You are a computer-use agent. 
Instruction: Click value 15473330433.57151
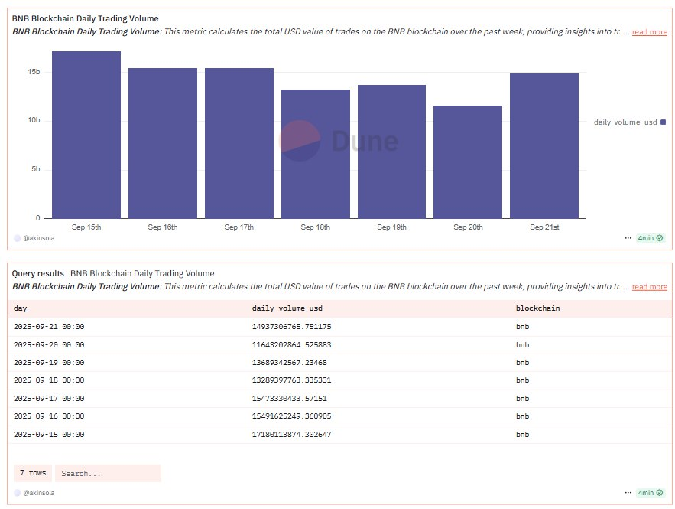pos(289,398)
